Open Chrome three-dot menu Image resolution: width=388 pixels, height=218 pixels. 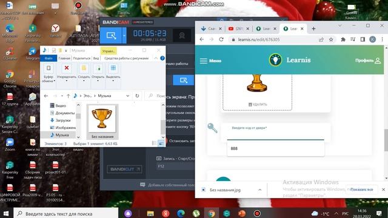[383, 39]
